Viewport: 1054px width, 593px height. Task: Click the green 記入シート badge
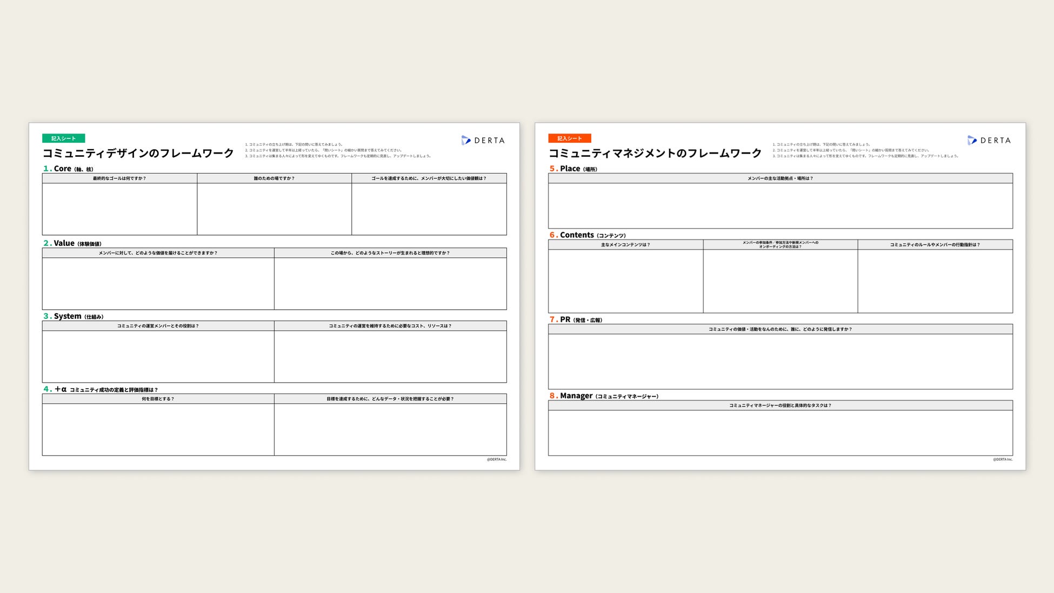click(63, 138)
